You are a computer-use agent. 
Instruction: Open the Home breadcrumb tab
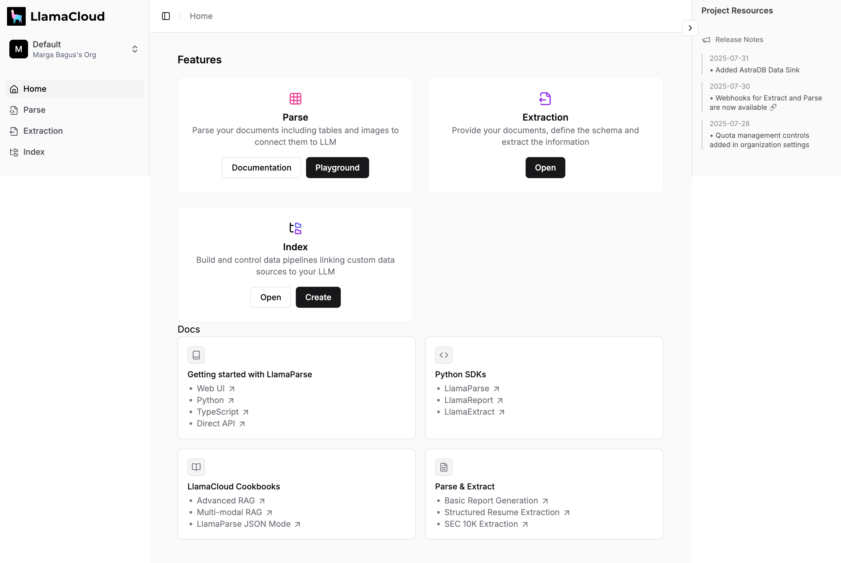coord(201,16)
